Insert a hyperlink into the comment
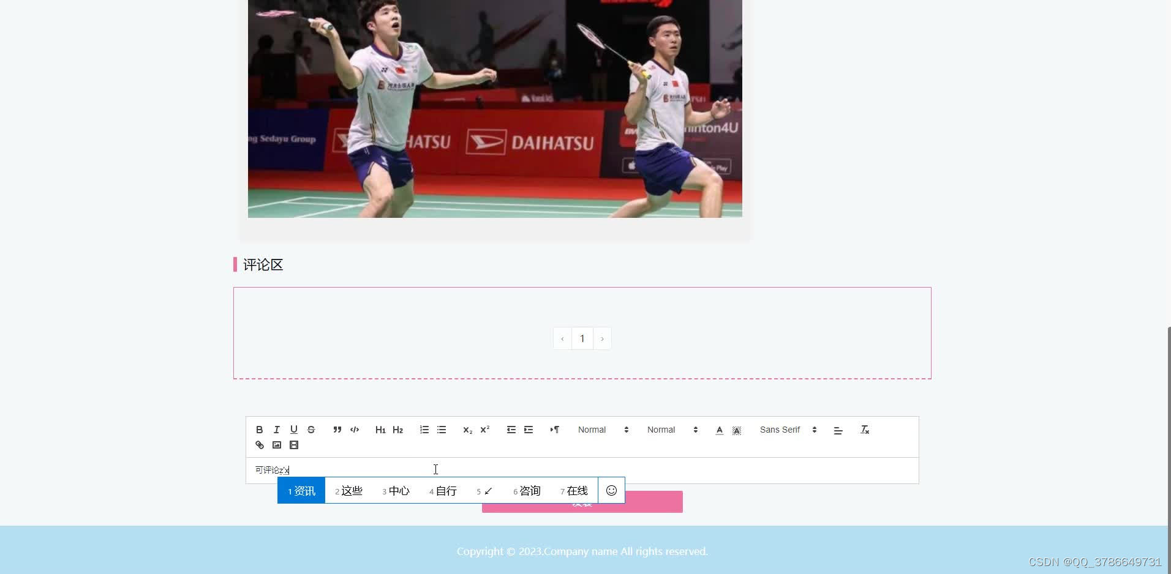The height and width of the screenshot is (574, 1171). pos(260,445)
